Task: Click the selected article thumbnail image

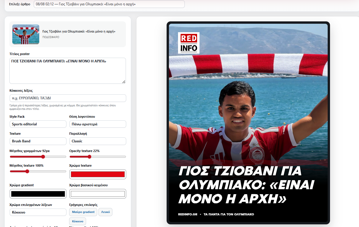Action: point(26,34)
